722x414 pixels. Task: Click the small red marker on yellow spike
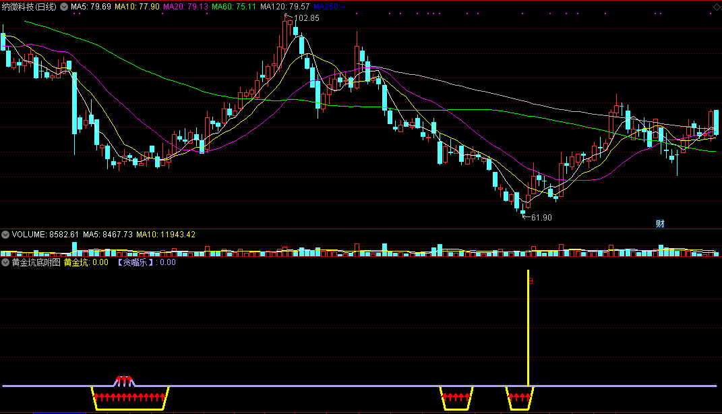(x=531, y=281)
